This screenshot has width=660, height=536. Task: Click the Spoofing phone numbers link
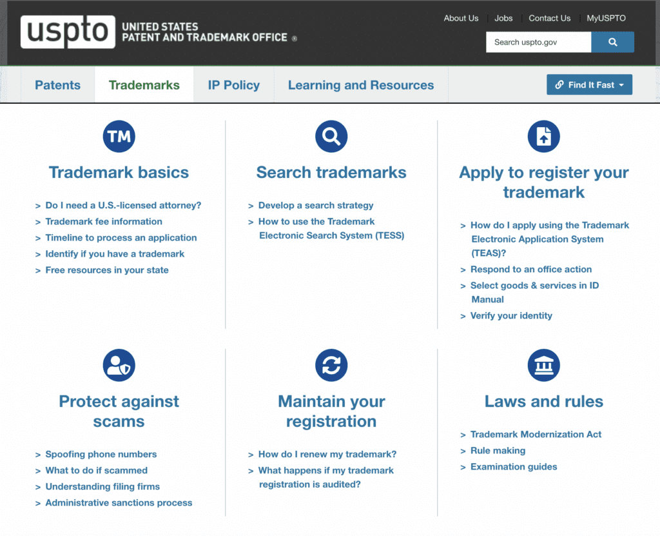pyautogui.click(x=100, y=454)
